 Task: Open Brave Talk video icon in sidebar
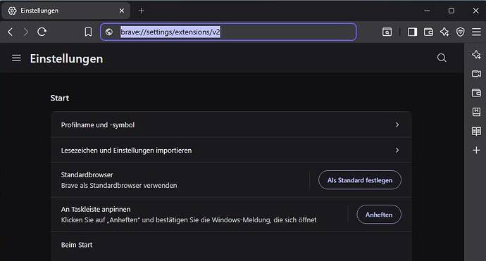[476, 74]
